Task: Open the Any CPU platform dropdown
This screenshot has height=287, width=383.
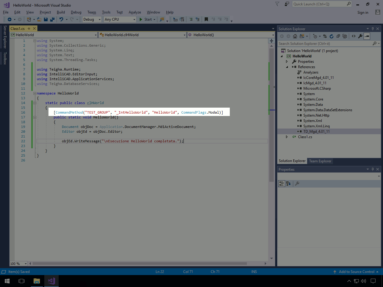Action: 120,19
